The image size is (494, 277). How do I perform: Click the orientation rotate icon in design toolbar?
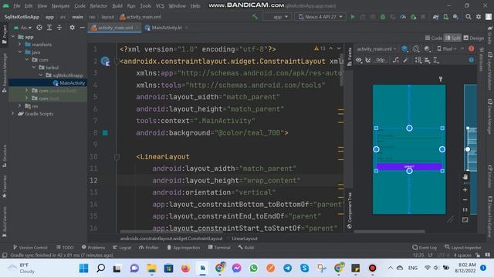(x=416, y=48)
